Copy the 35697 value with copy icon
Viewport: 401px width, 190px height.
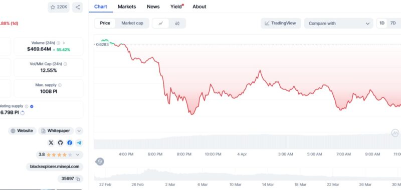70,178
